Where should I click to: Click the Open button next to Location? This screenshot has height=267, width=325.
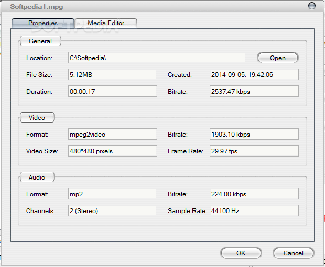tap(277, 58)
